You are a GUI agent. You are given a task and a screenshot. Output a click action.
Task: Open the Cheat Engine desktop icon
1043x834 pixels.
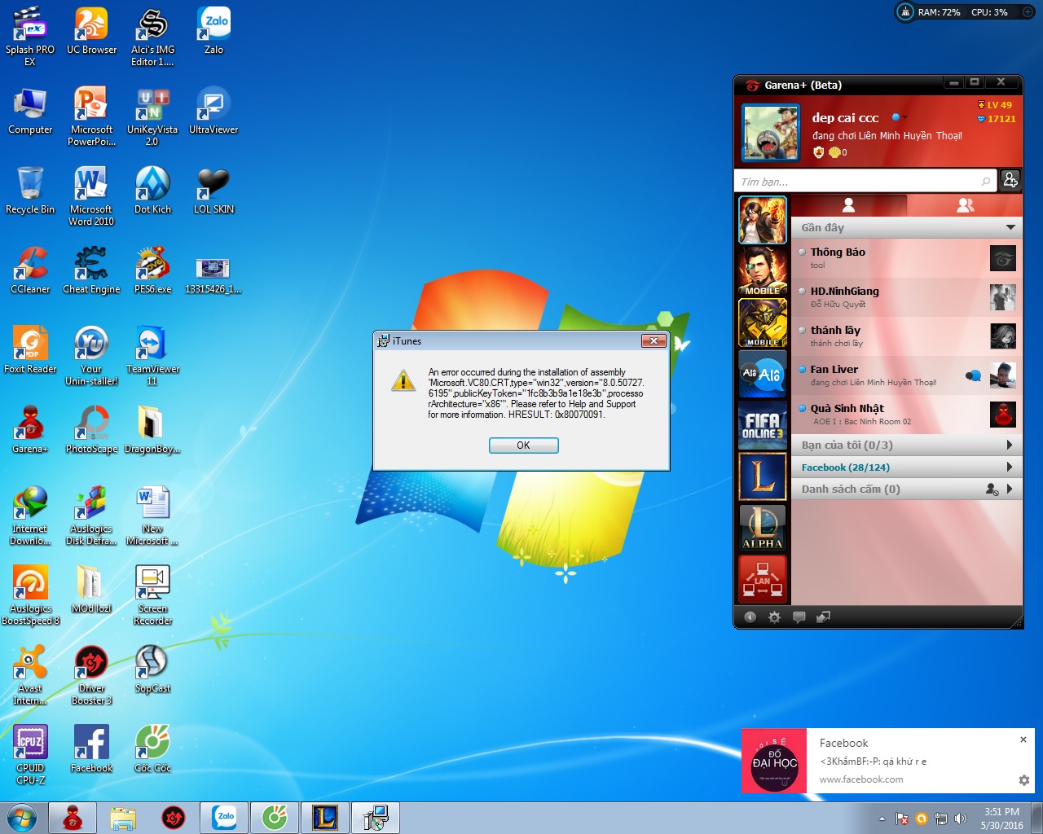91,271
